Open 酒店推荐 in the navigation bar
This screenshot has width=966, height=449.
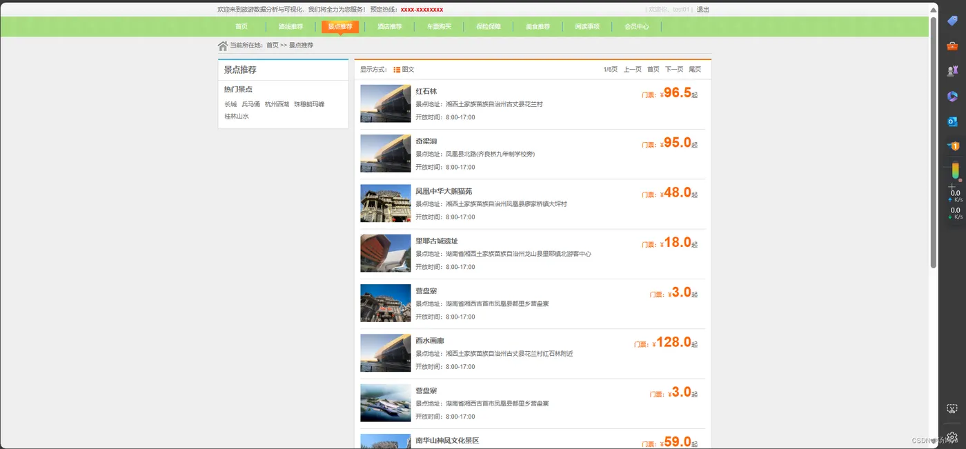[389, 27]
